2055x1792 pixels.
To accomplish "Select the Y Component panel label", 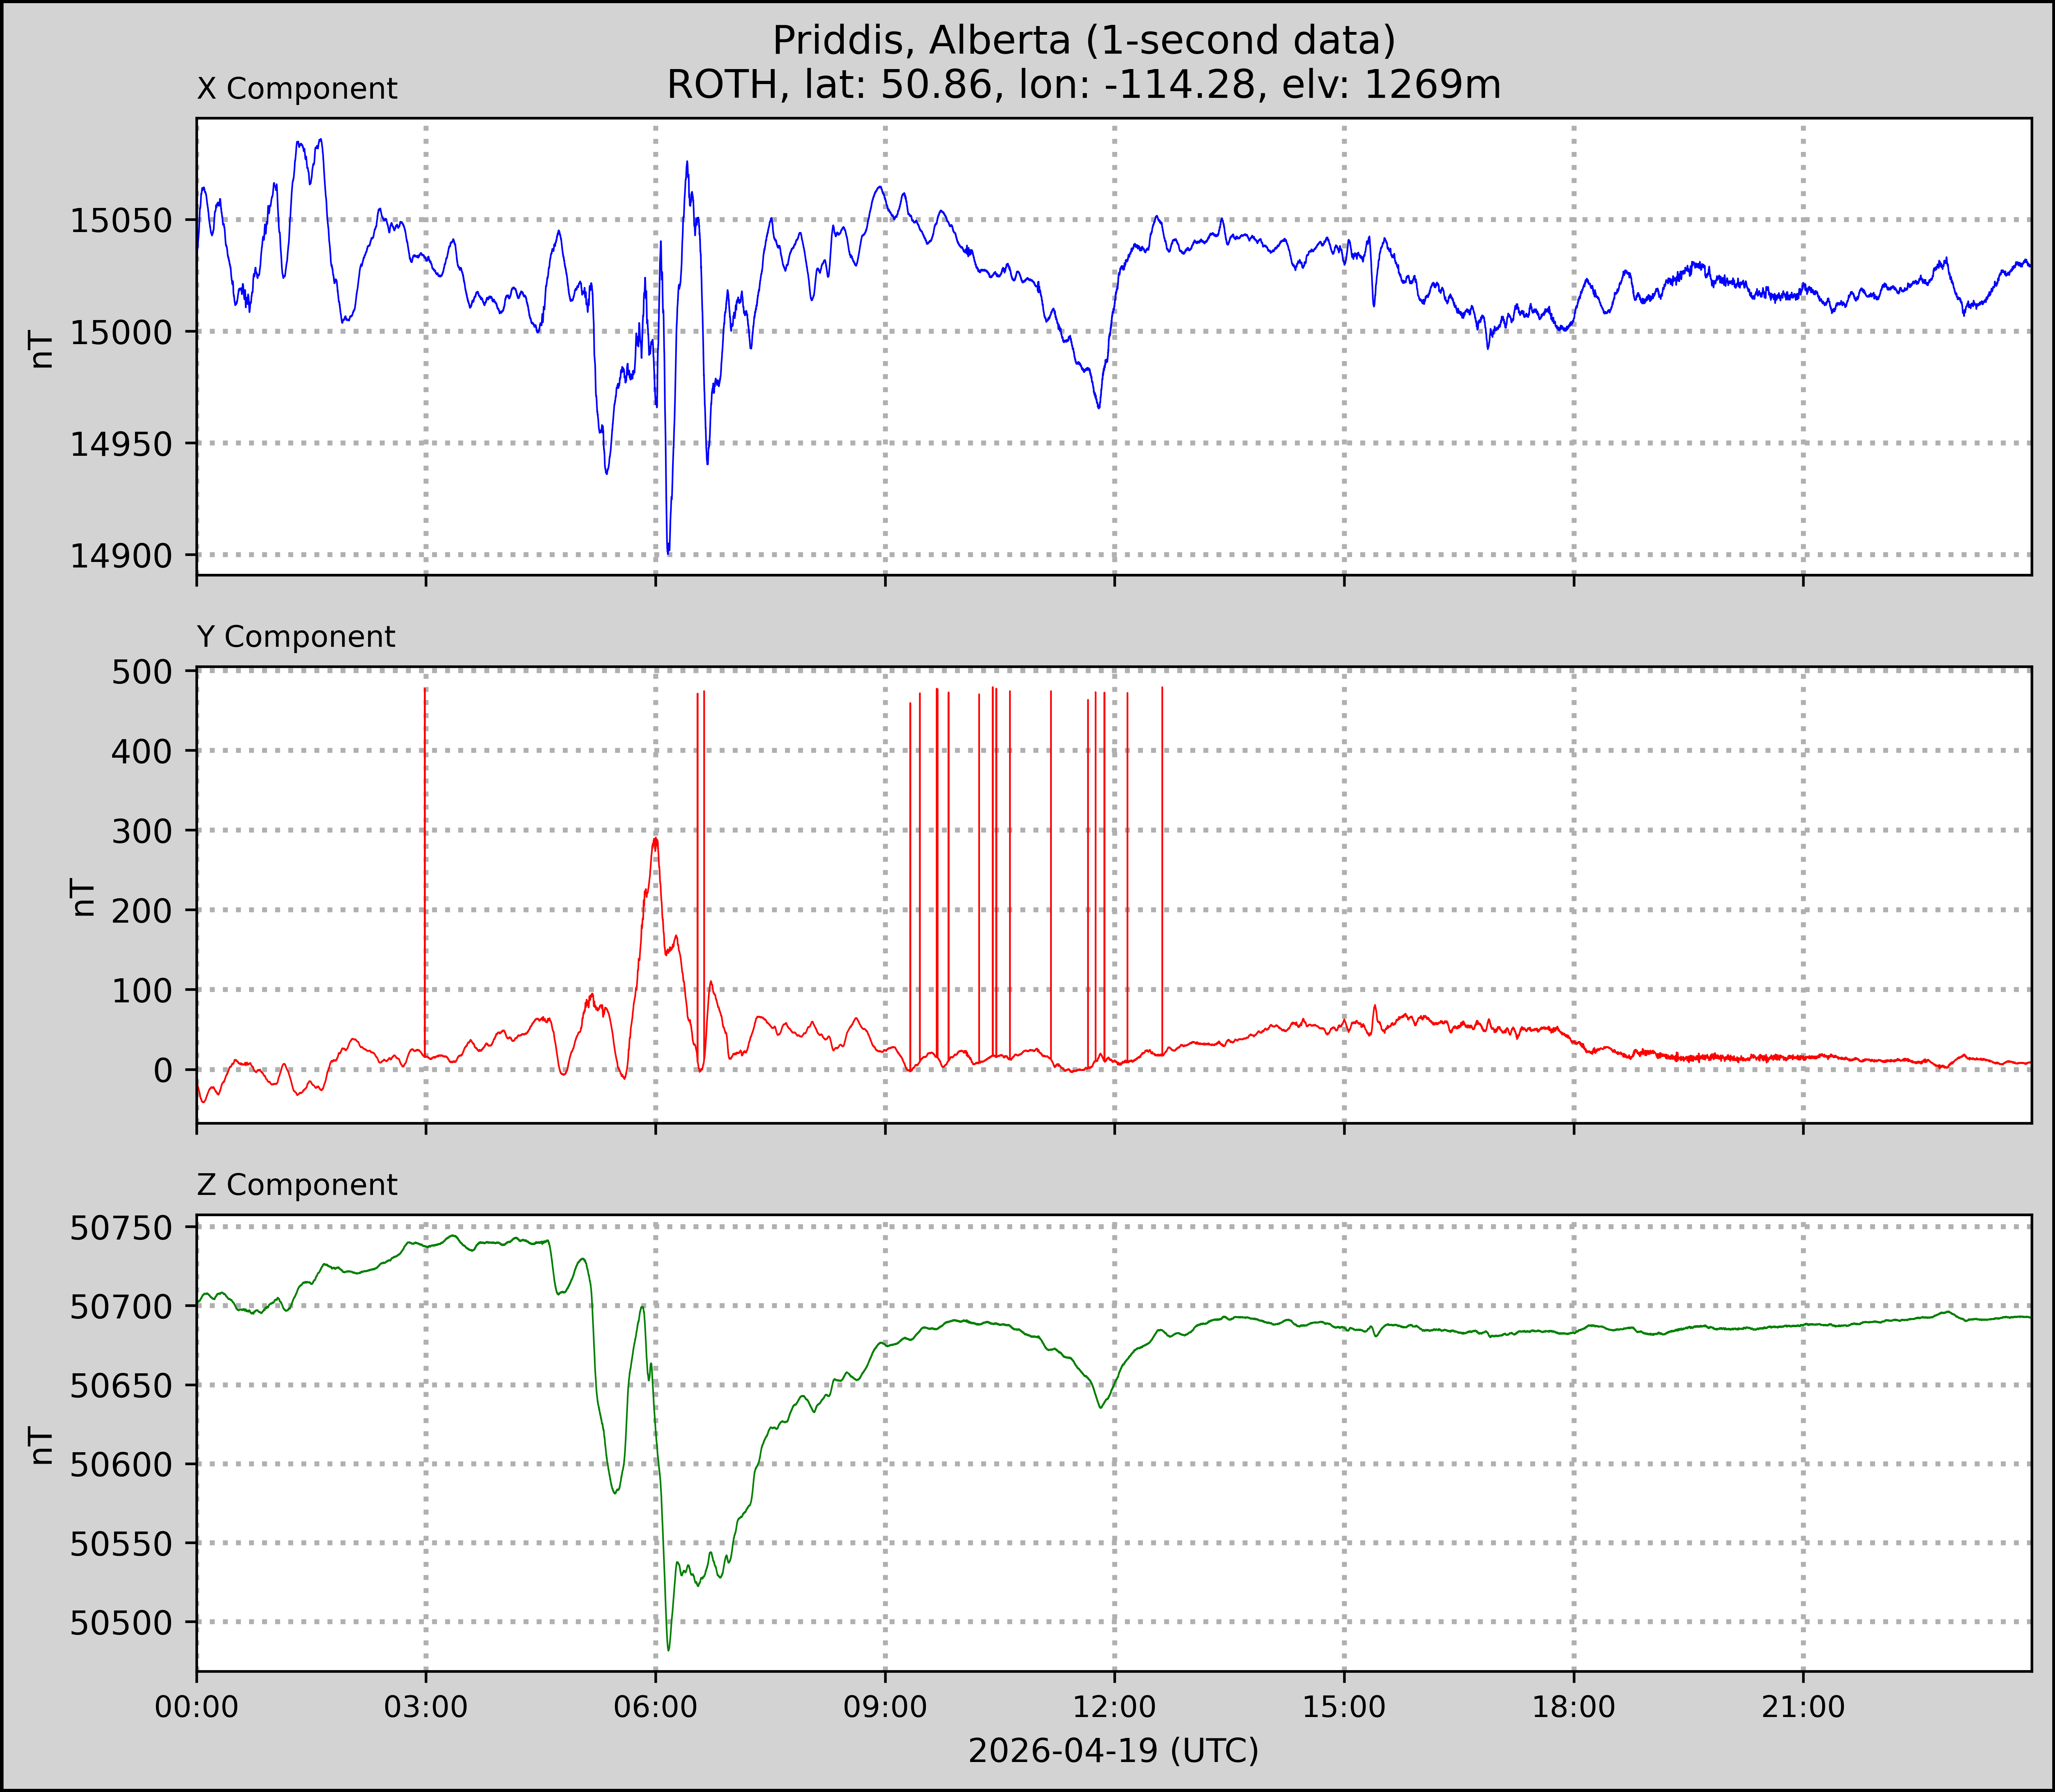I will [296, 637].
